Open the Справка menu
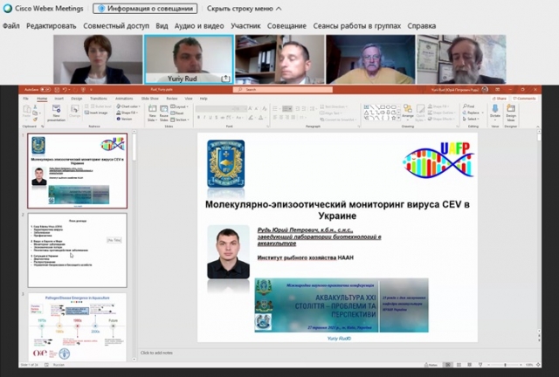Screen dimensions: 559x377 coord(446,26)
